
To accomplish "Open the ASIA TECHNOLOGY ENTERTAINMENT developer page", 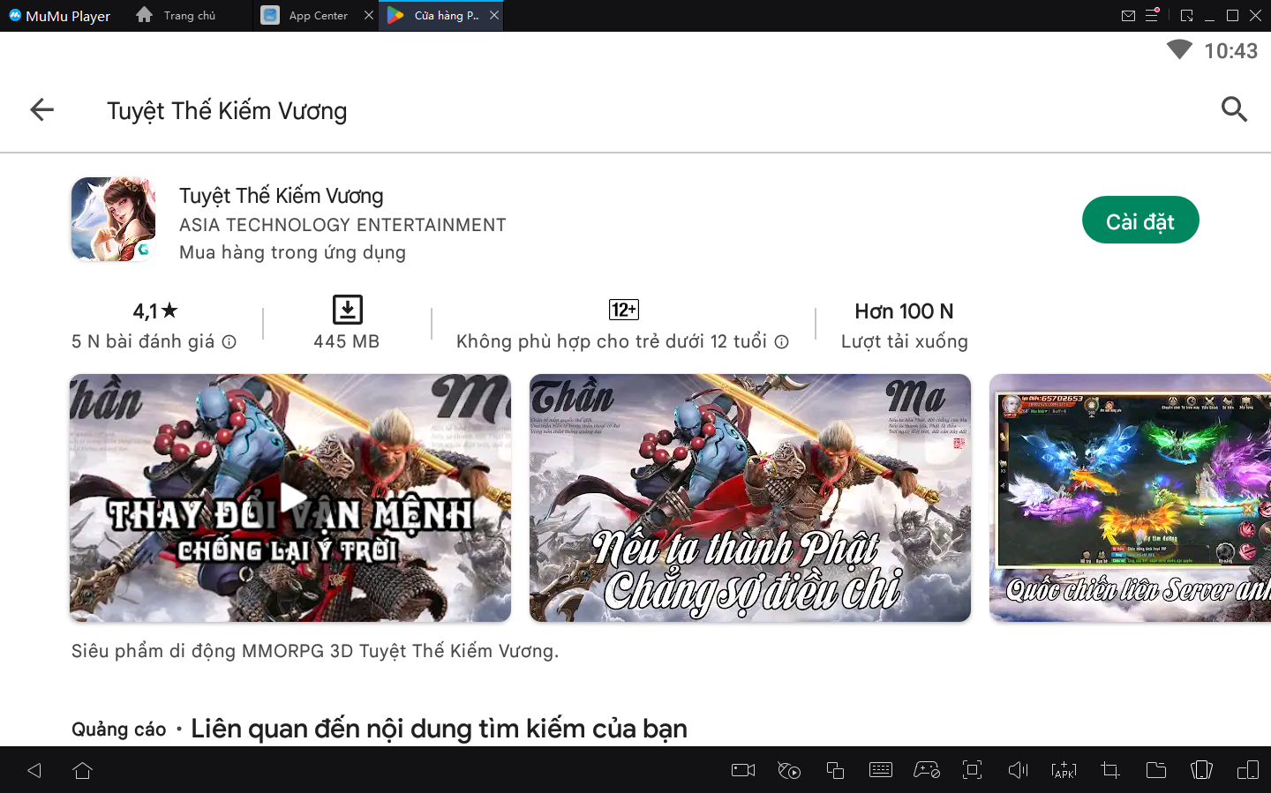I will pos(342,225).
